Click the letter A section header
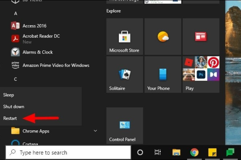This screenshot has height=160, width=241. [x=16, y=14]
